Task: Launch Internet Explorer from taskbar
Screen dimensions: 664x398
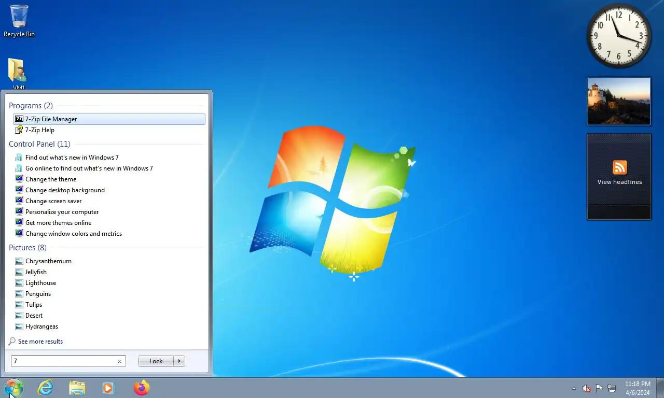Action: coord(46,388)
